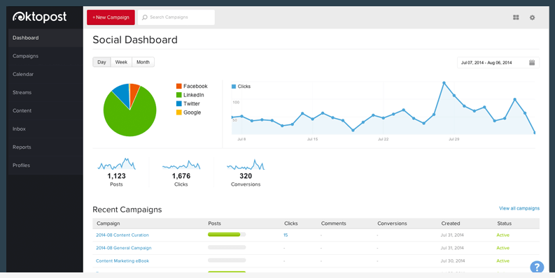
Task: Click the LinkedIn green legend swatch
Action: pyautogui.click(x=178, y=95)
